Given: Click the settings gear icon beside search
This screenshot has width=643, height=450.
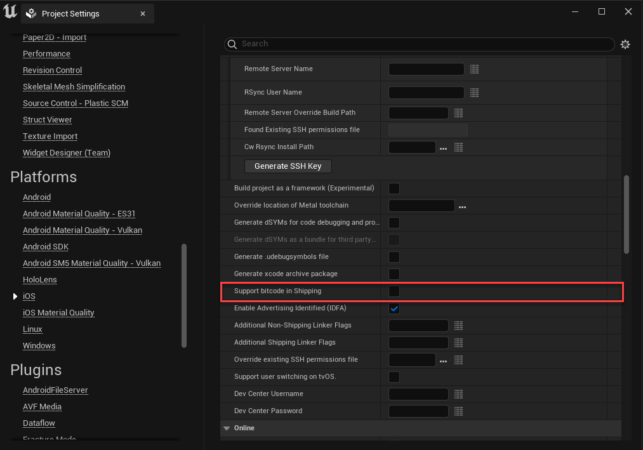Looking at the screenshot, I should (625, 44).
